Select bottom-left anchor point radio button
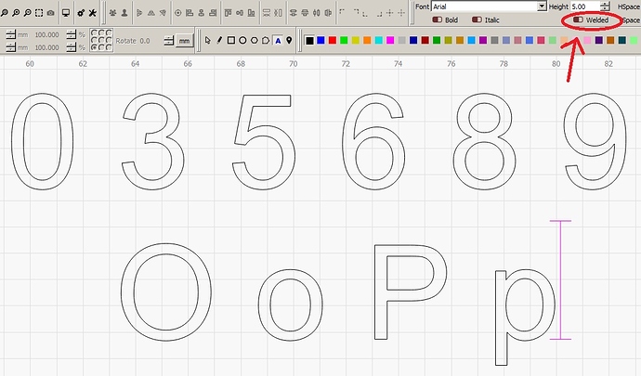641x376 pixels. 94,47
